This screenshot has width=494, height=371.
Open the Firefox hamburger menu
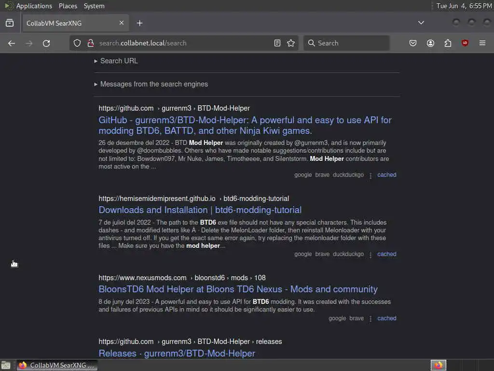tap(482, 43)
